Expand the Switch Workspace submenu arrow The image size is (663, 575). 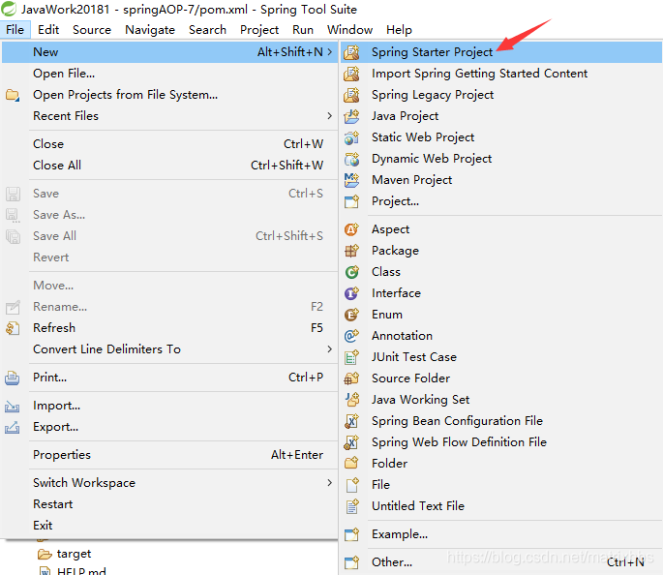coord(329,483)
